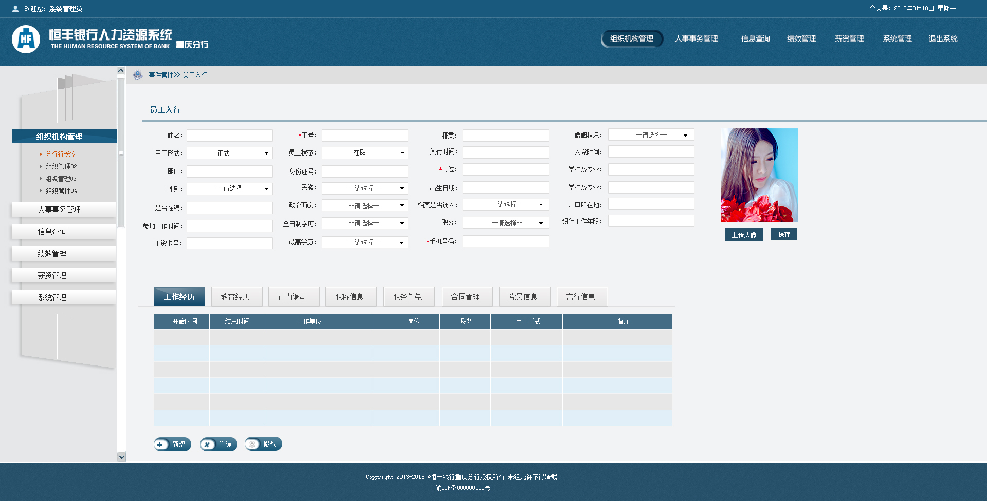Click the 身份证号 input field

coord(365,171)
